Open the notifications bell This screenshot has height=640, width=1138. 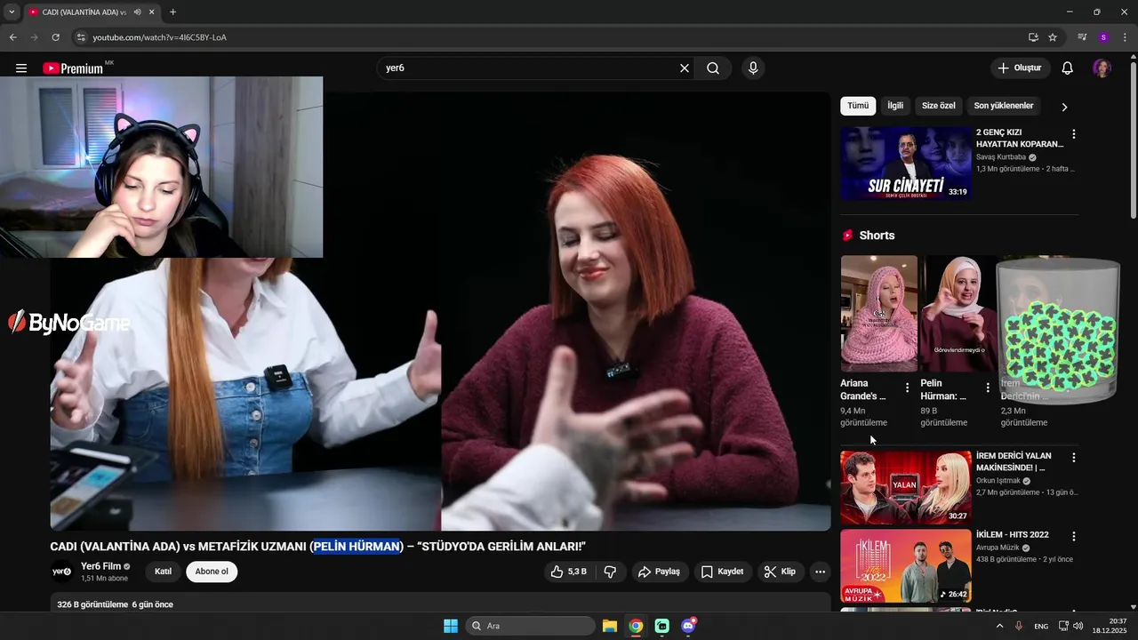click(1068, 68)
